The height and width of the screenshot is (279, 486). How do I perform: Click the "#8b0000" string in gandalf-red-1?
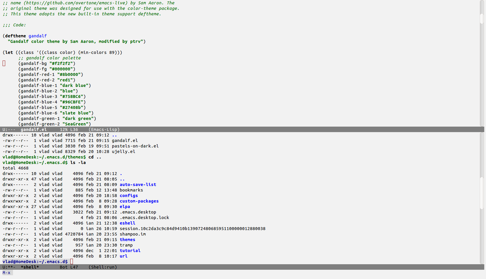coord(69,74)
